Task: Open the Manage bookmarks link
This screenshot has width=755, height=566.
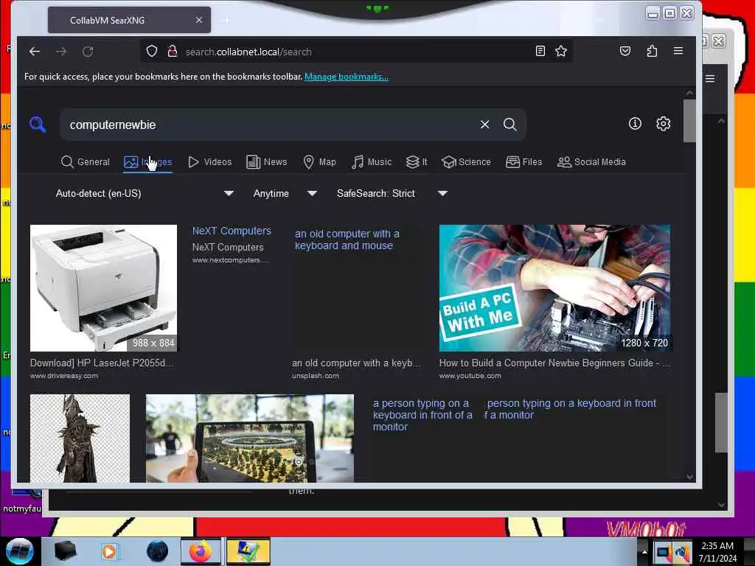Action: pyautogui.click(x=347, y=77)
